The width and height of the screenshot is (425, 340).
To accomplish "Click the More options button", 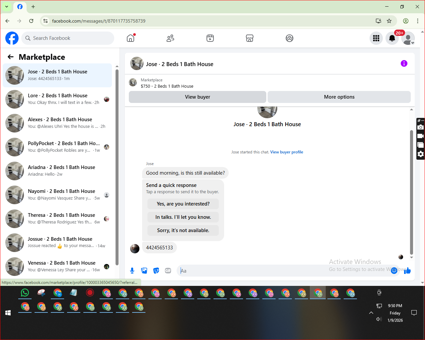I will (x=339, y=97).
